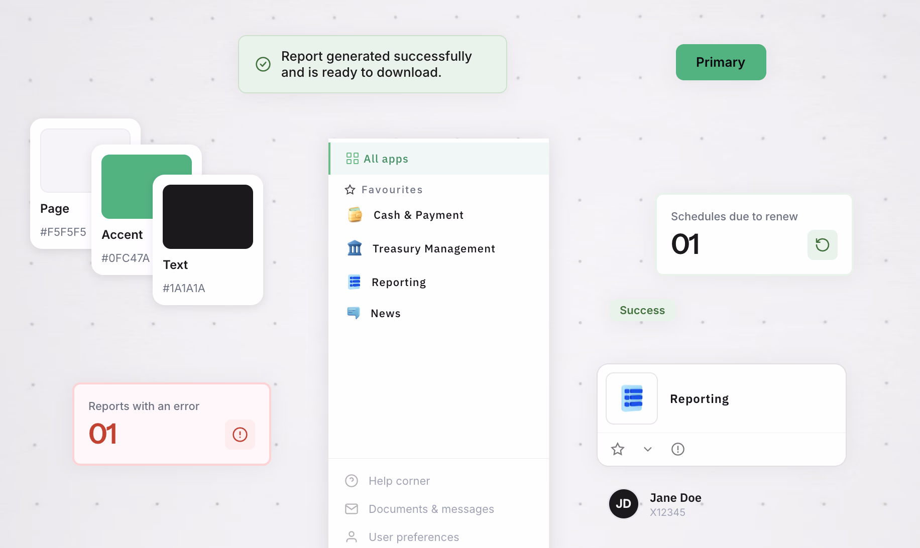Viewport: 920px width, 548px height.
Task: Click the red 01 count on error card
Action: pyautogui.click(x=103, y=434)
